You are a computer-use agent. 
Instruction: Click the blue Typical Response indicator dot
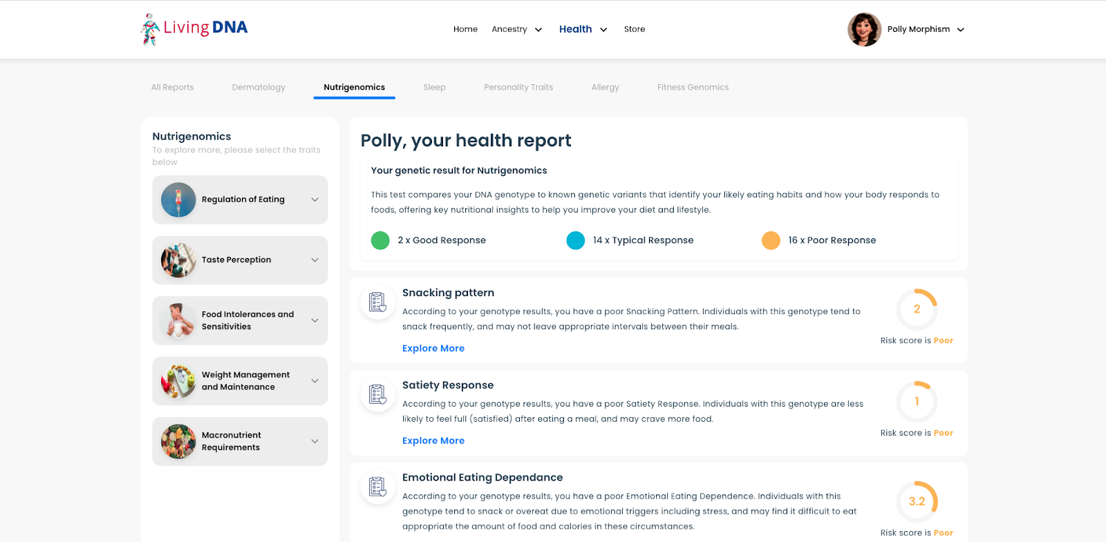coord(576,240)
